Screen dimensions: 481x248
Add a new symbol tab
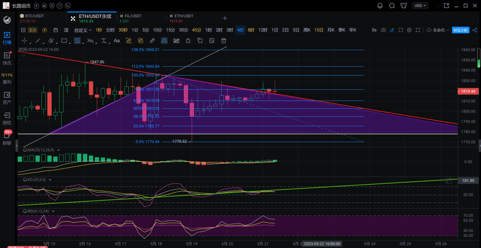pyautogui.click(x=225, y=18)
